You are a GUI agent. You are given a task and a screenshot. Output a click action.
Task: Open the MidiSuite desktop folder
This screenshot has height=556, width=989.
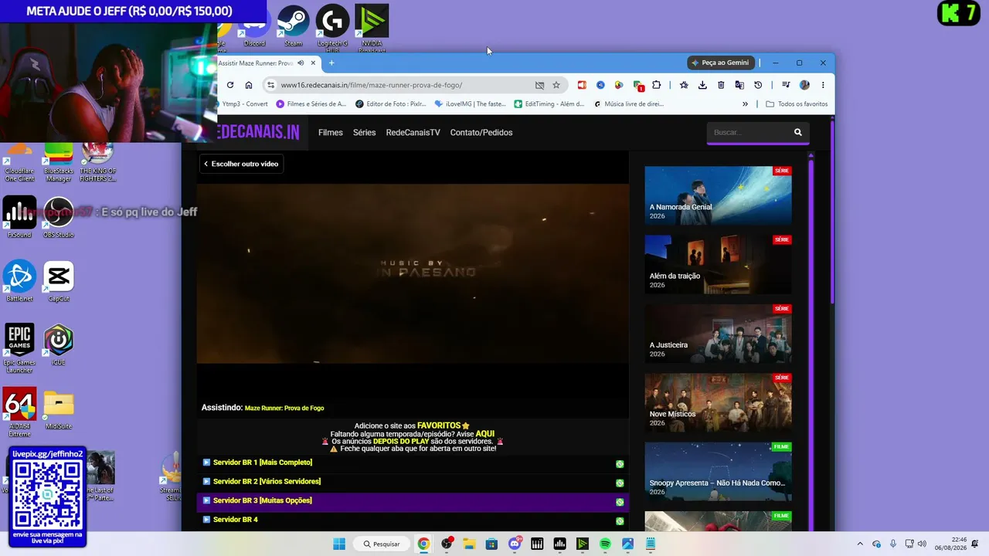tap(58, 409)
